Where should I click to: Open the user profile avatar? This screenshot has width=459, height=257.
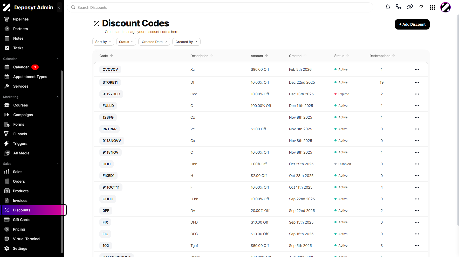click(x=446, y=7)
